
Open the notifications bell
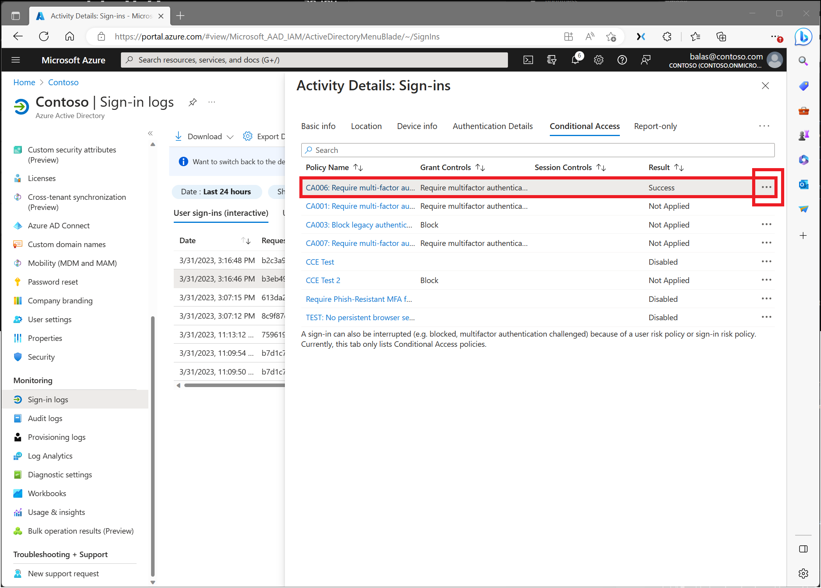point(575,60)
